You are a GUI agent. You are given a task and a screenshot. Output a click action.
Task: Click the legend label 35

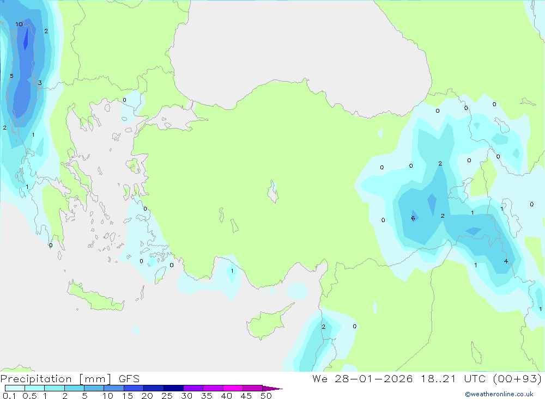(207, 396)
